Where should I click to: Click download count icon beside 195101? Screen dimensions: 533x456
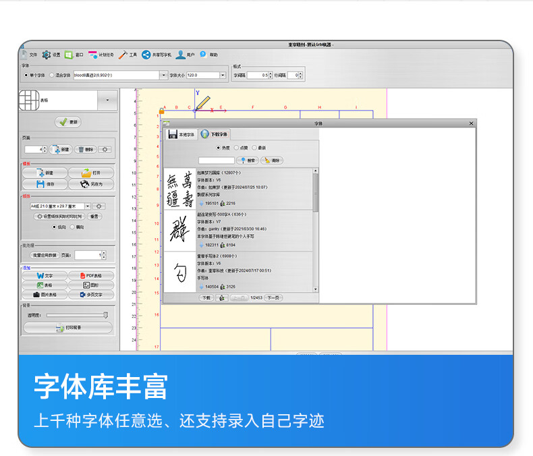(x=201, y=203)
